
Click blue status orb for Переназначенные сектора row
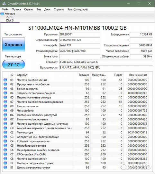pos(5,97)
